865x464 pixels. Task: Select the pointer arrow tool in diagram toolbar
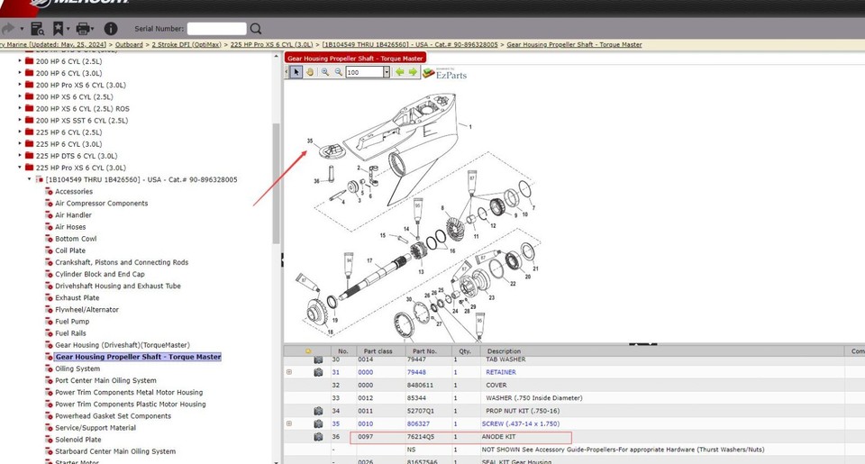(x=296, y=72)
